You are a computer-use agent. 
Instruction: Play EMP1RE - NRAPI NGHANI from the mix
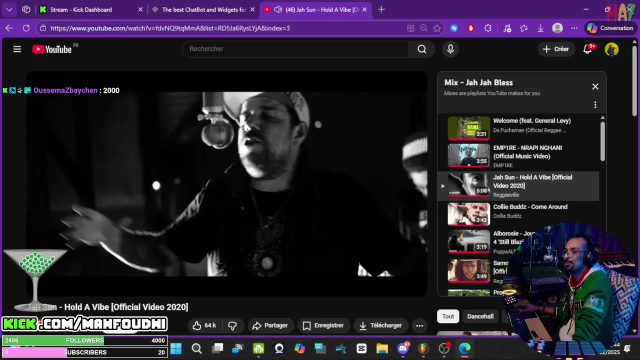(518, 156)
